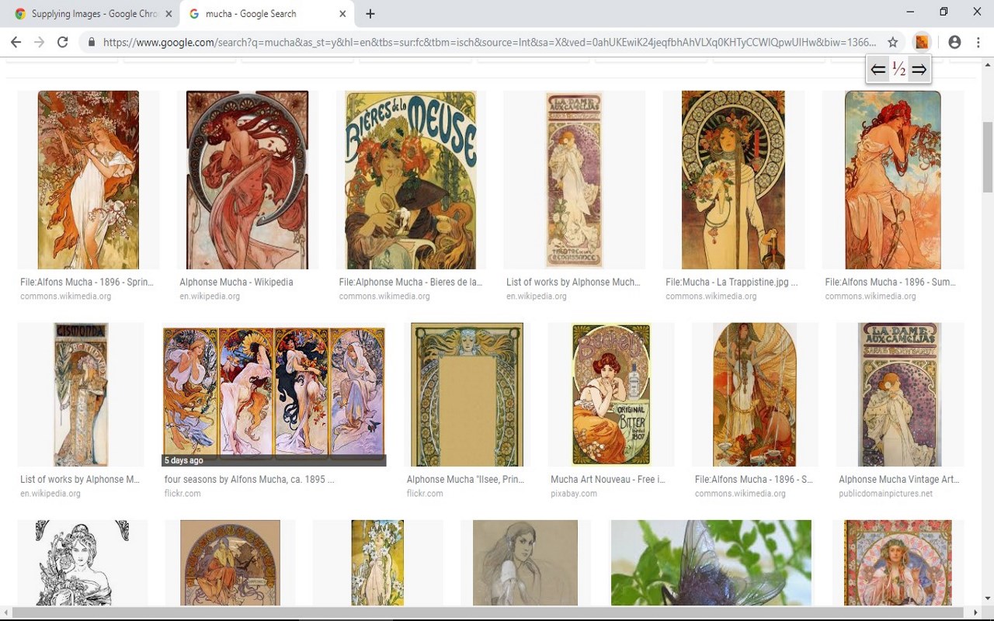The width and height of the screenshot is (994, 621).
Task: Select the mucha - Google Search tab
Action: click(267, 14)
